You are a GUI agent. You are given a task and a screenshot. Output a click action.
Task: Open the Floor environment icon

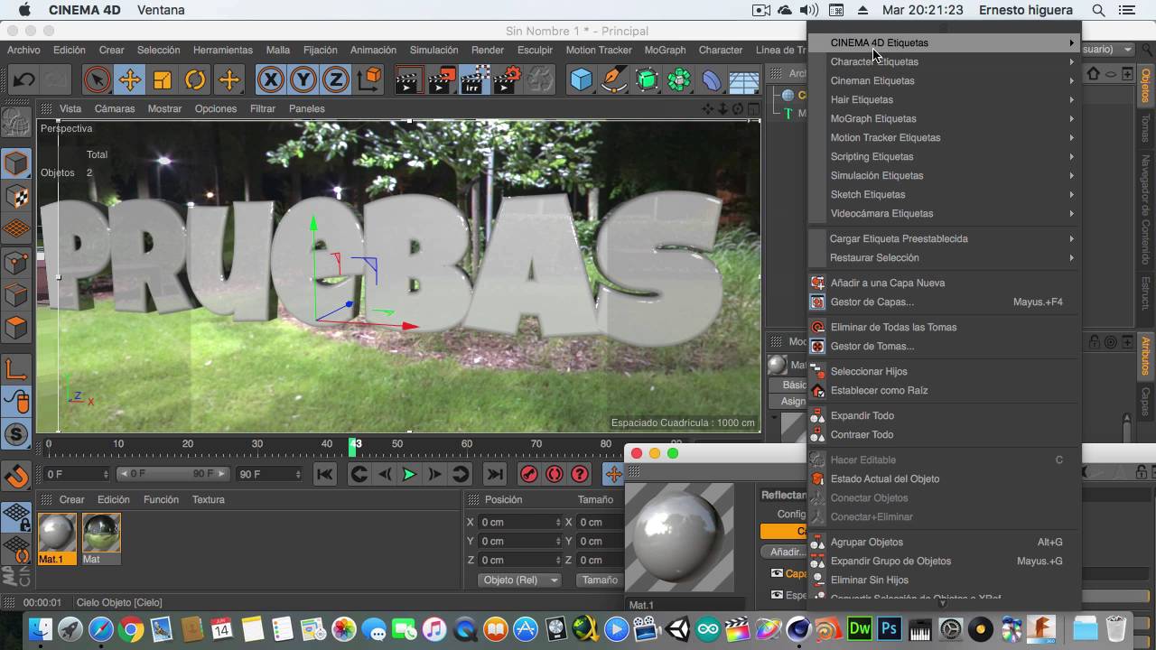(x=744, y=79)
